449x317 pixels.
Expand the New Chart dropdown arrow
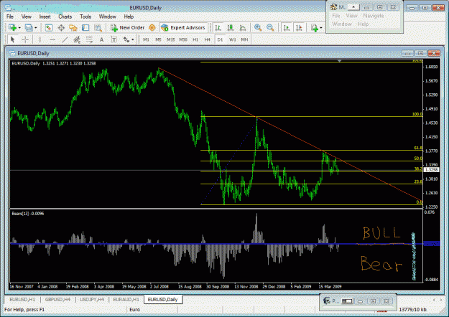[x=19, y=28]
